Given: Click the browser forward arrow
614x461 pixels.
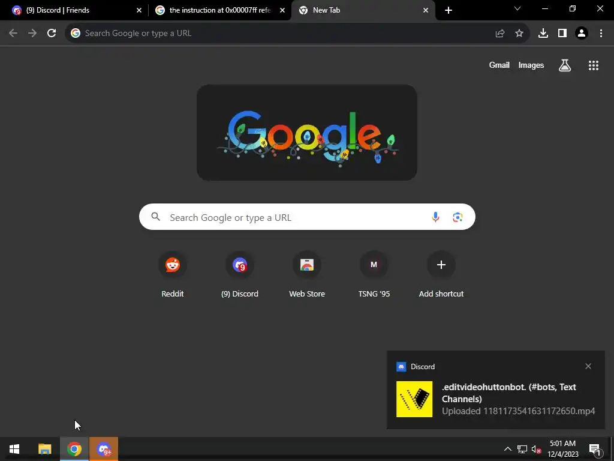Looking at the screenshot, I should tap(32, 34).
